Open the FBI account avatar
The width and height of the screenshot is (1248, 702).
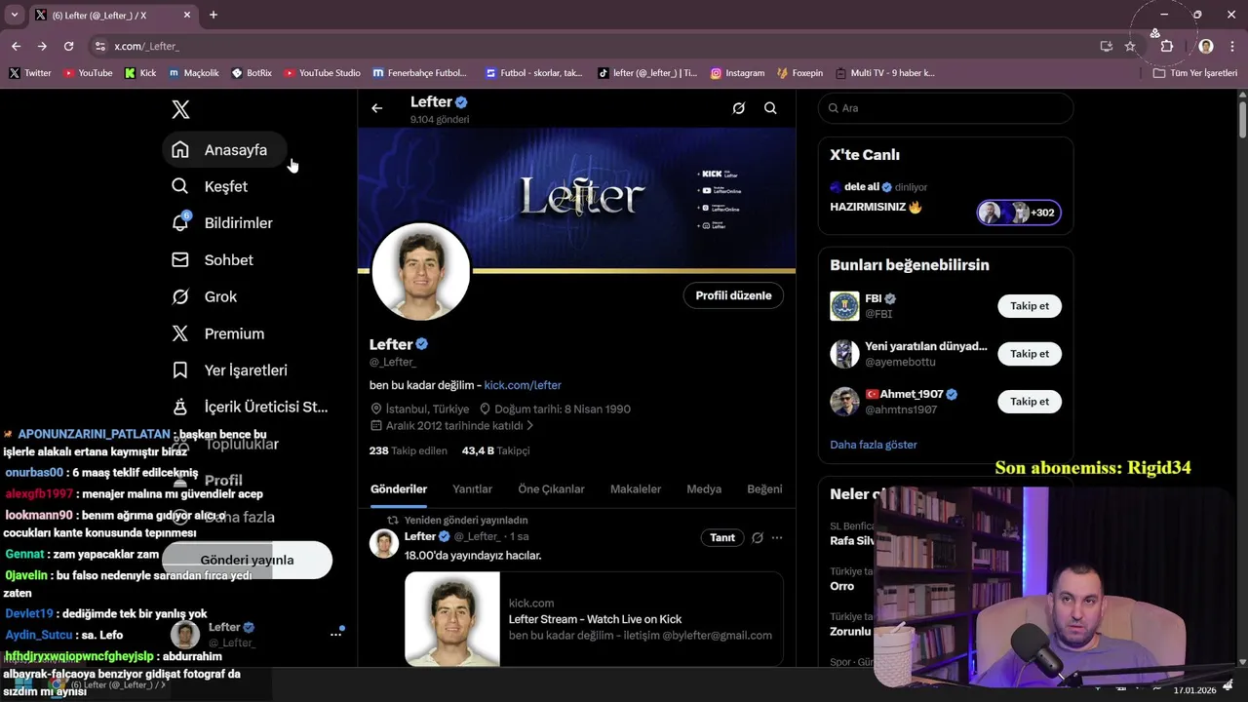pyautogui.click(x=844, y=306)
